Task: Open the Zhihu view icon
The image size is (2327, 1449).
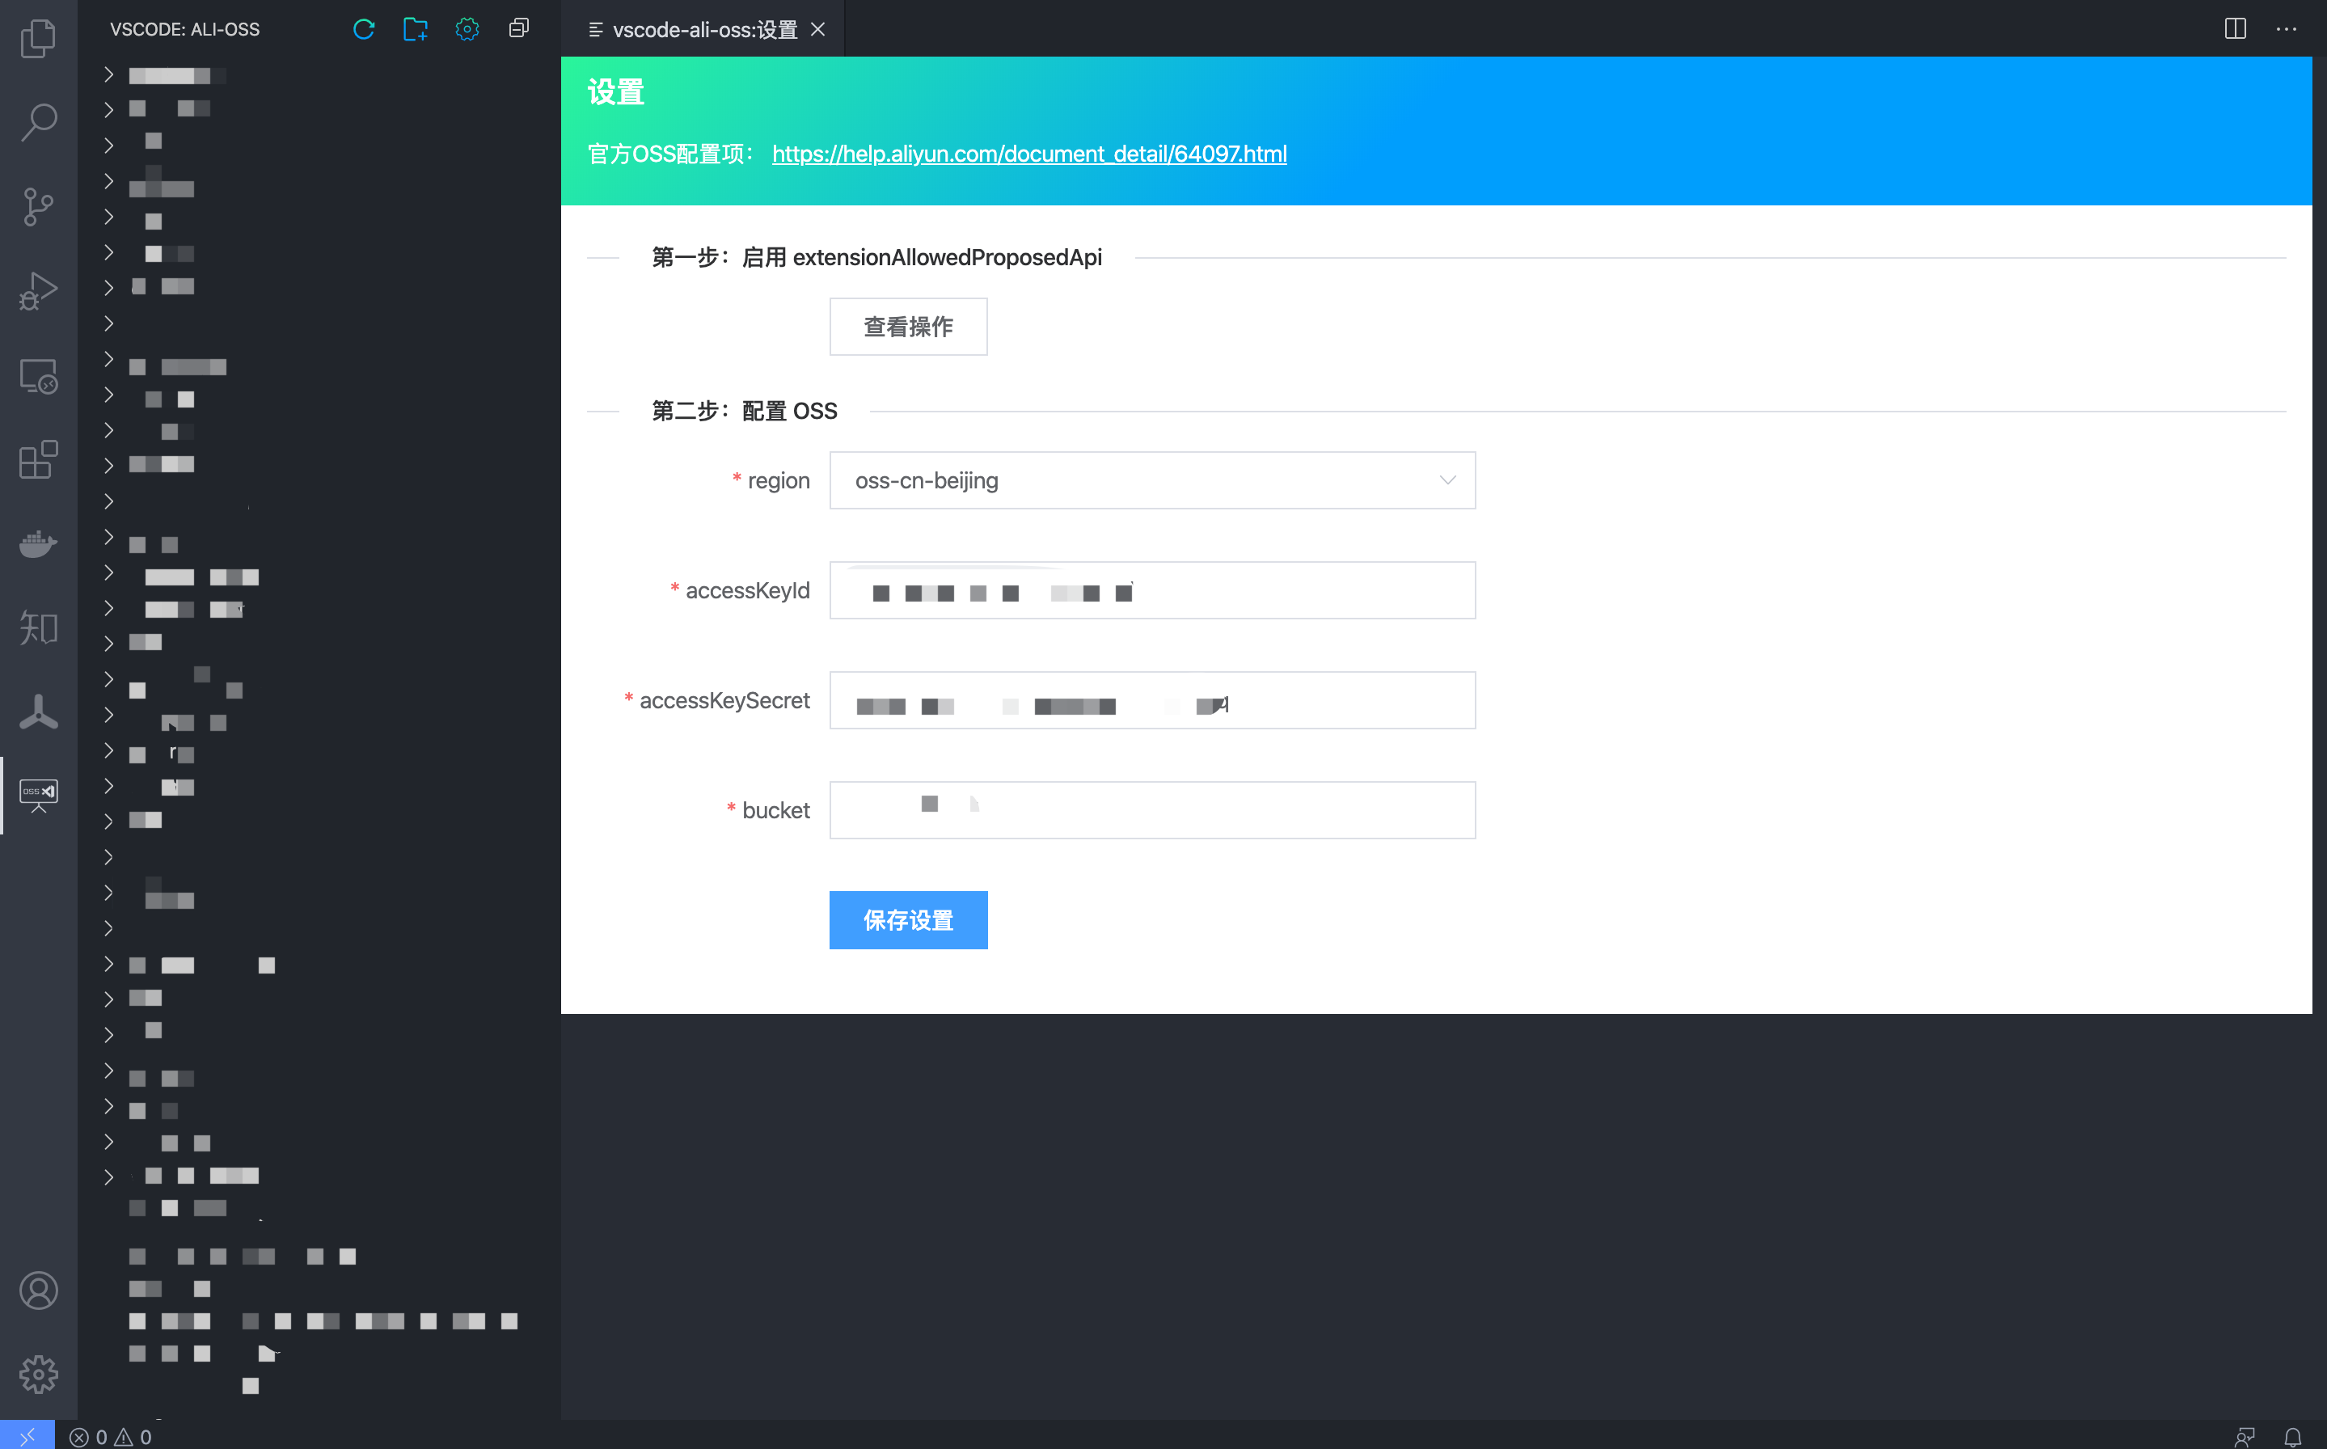Action: [38, 627]
